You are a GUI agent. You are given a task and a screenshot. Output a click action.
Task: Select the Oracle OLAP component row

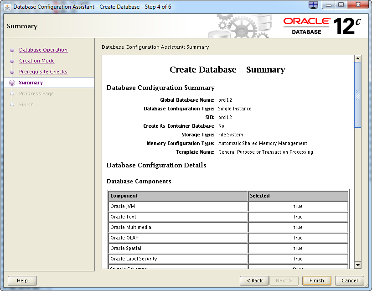point(228,238)
